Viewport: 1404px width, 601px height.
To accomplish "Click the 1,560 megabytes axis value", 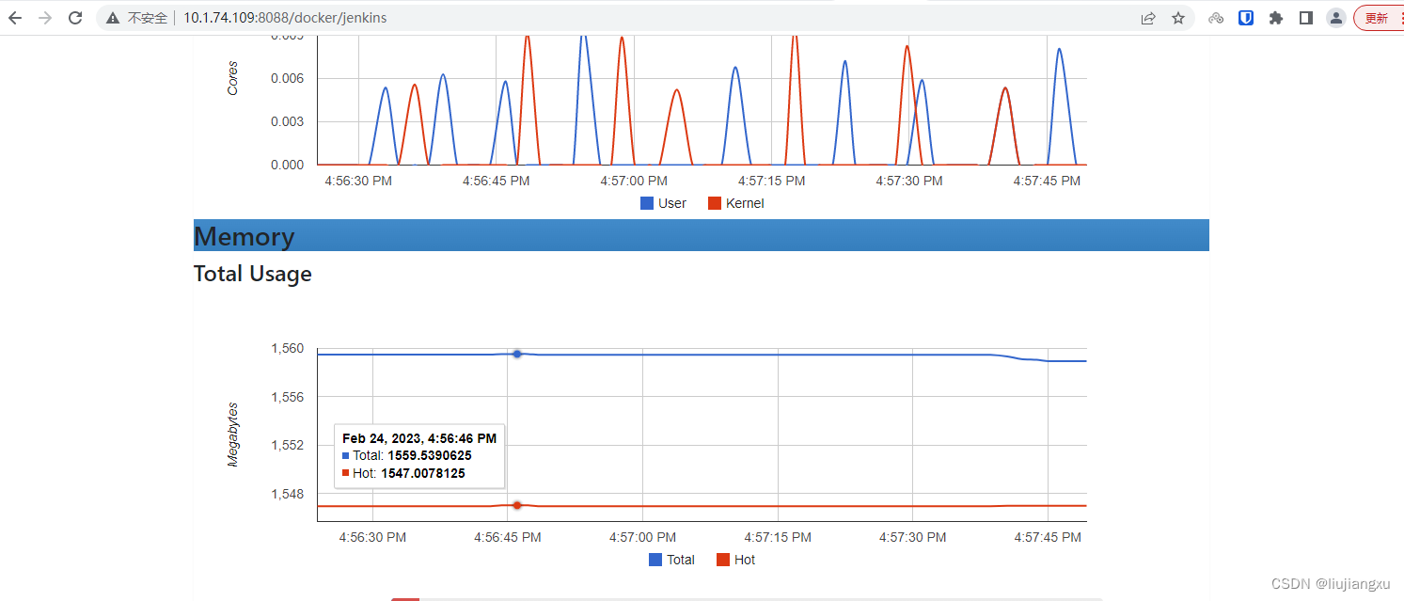I will pos(288,349).
